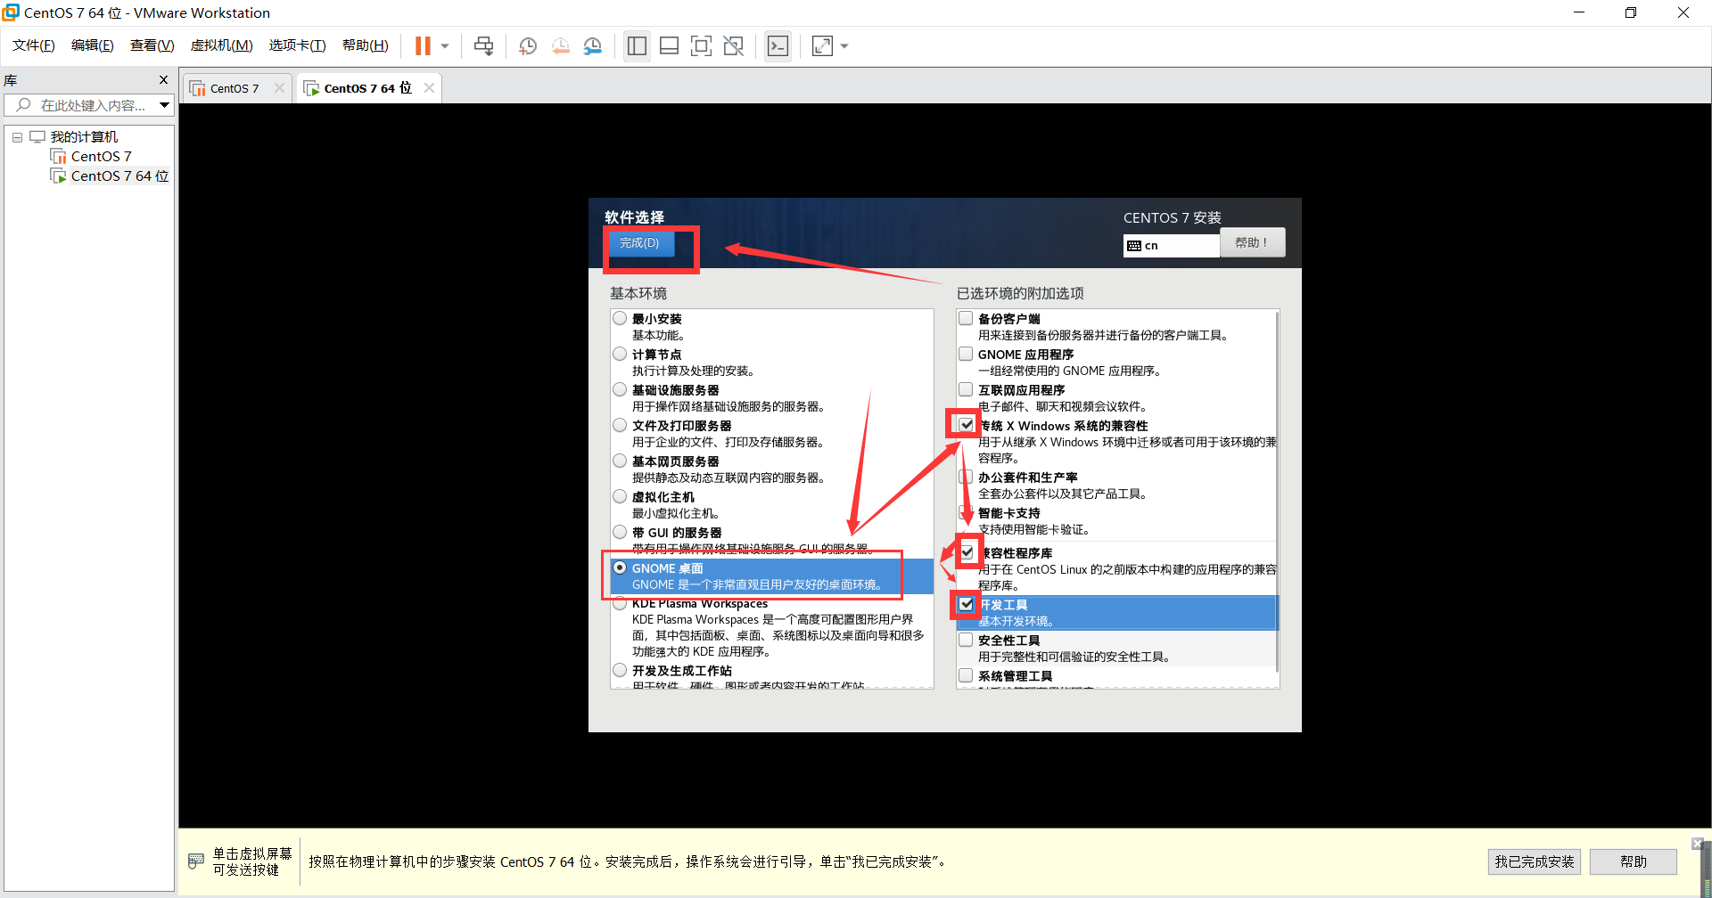Click the 帮助 button in bottom bar
Screen dimensions: 1712x898
tap(1634, 861)
